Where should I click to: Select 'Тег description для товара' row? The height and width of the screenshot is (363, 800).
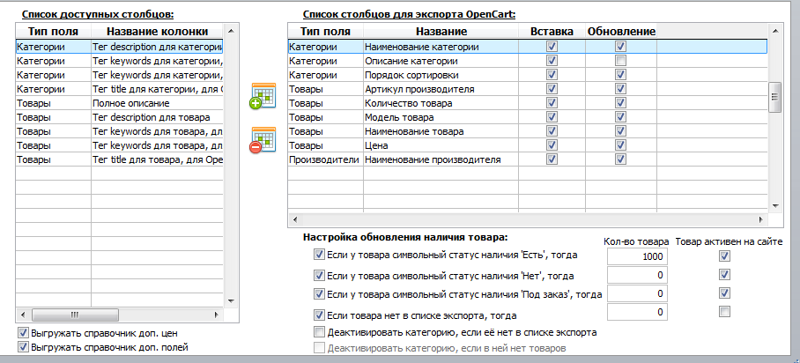pos(120,117)
